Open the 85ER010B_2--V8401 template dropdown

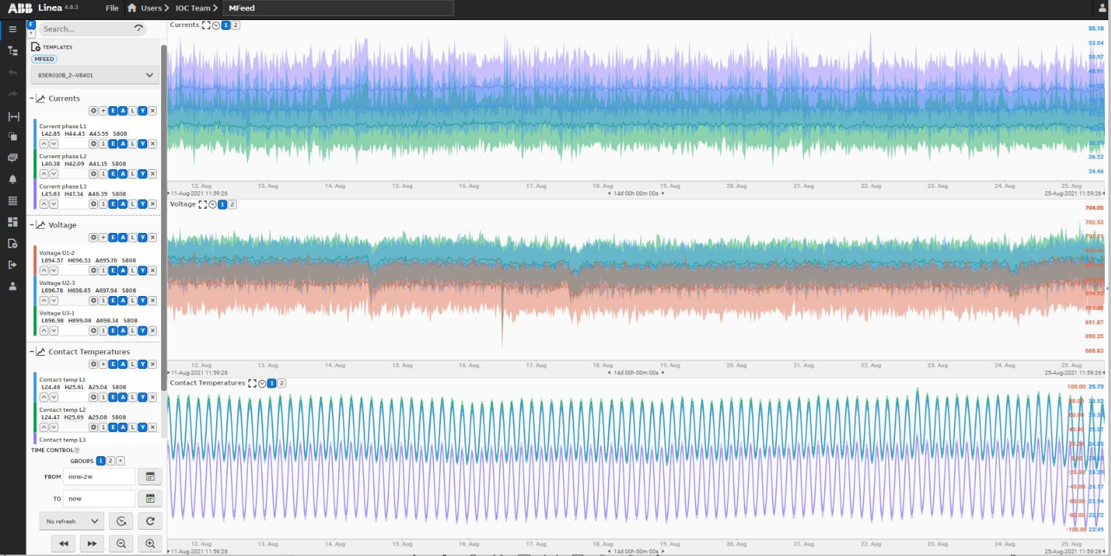coord(95,75)
